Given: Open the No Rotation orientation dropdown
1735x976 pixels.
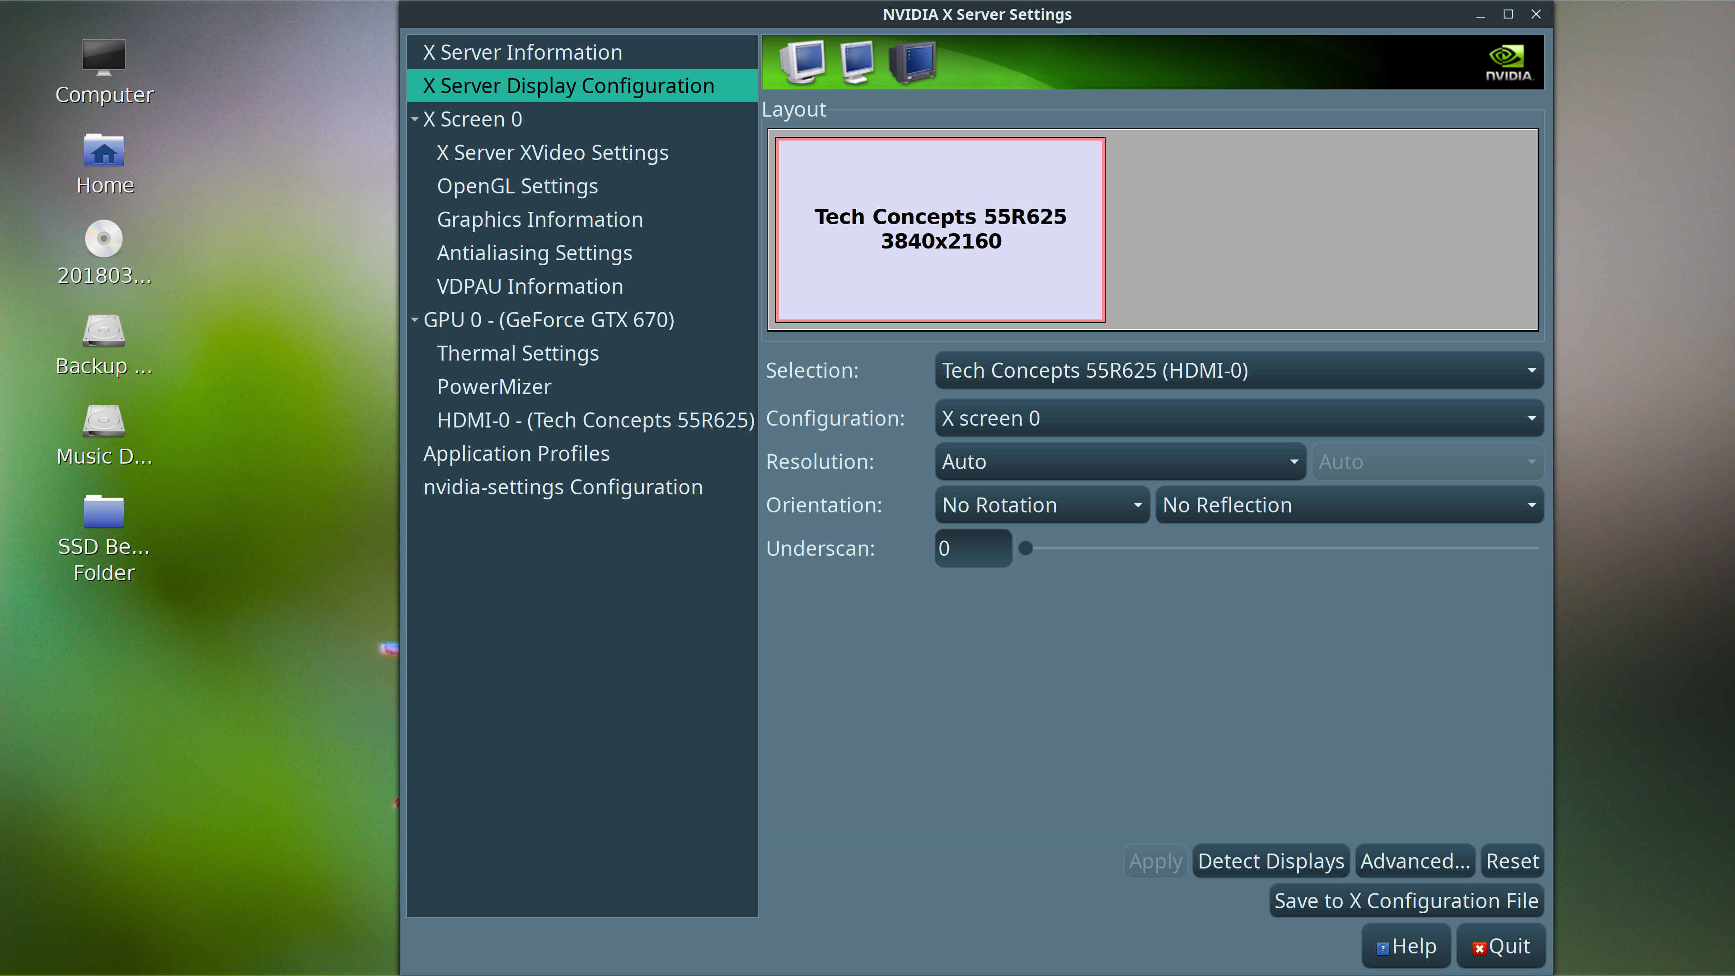Looking at the screenshot, I should pyautogui.click(x=1042, y=505).
